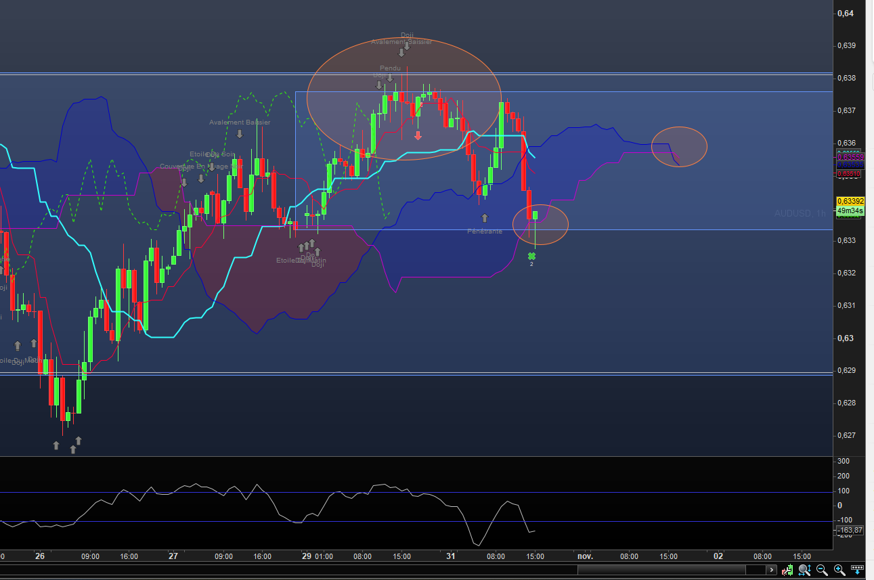Screen dimensions: 874x580
Task: Click the 'nov.' date marker on time axis
Action: pos(585,556)
